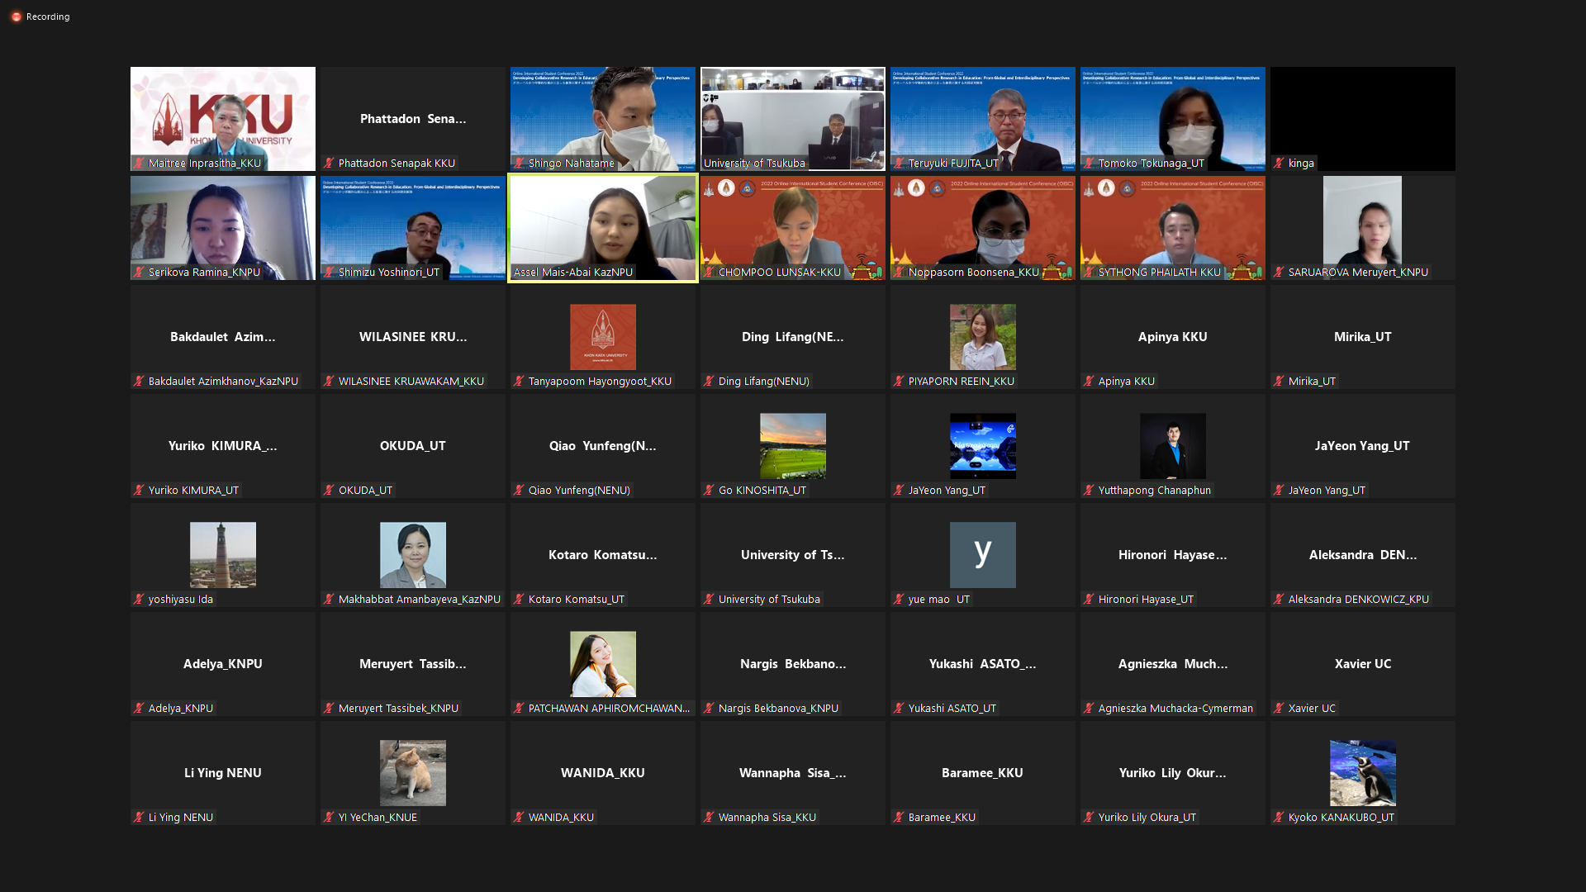The height and width of the screenshot is (892, 1586).
Task: Click Yi YeChan_KNUE cat profile picture
Action: [x=412, y=773]
